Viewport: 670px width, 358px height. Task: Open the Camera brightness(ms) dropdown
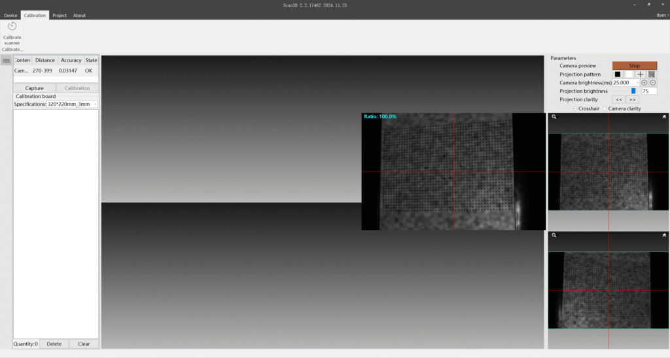click(637, 83)
